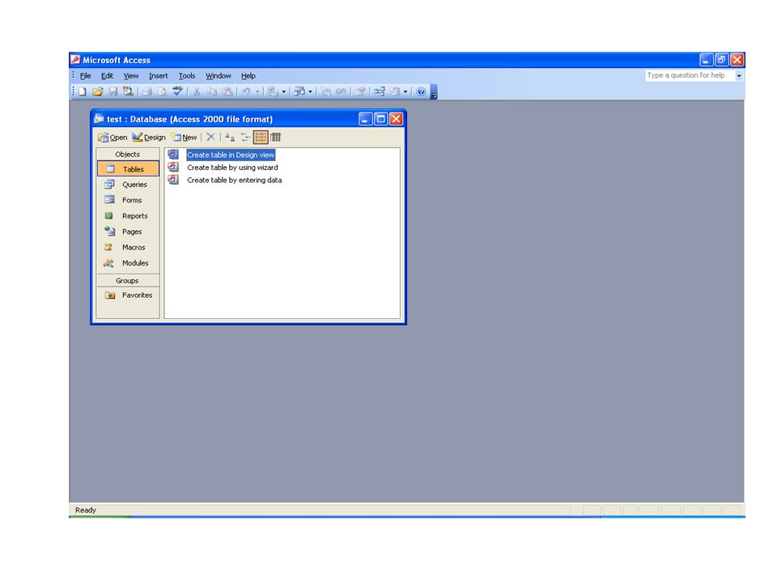Click the OfficeLinks toolbar icon

click(x=273, y=91)
